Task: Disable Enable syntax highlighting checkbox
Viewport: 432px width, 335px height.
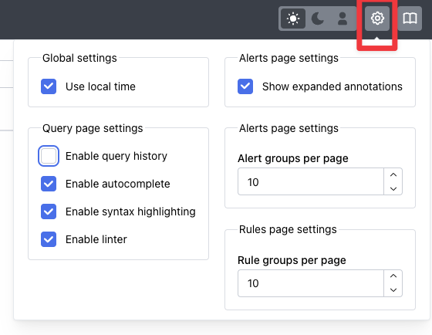Action: 49,211
